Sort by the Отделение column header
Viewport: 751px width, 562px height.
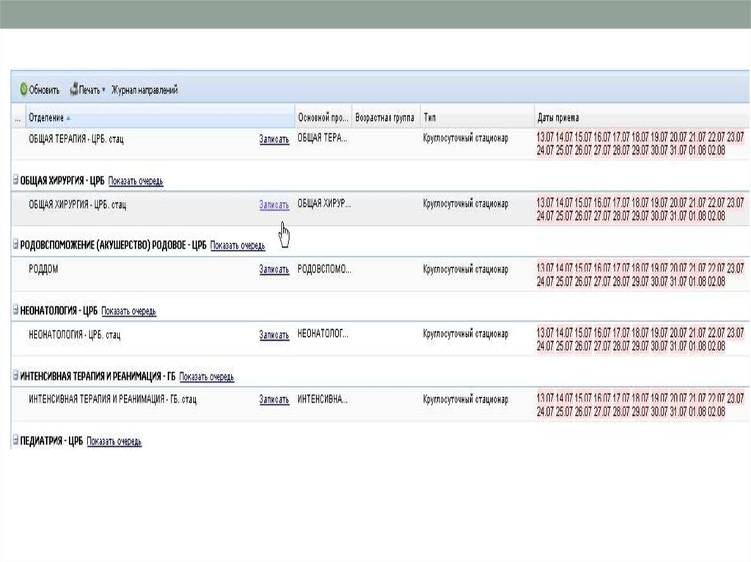45,118
